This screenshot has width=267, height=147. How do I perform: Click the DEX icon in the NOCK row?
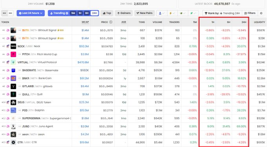8,46
